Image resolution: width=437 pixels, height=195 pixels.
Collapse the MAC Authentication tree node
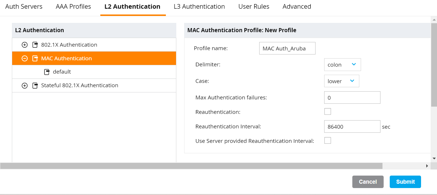[25, 58]
